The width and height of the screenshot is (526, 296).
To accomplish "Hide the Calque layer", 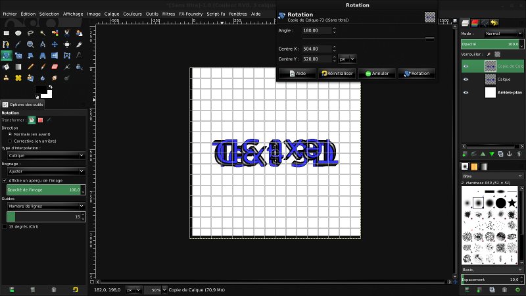I will [466, 79].
